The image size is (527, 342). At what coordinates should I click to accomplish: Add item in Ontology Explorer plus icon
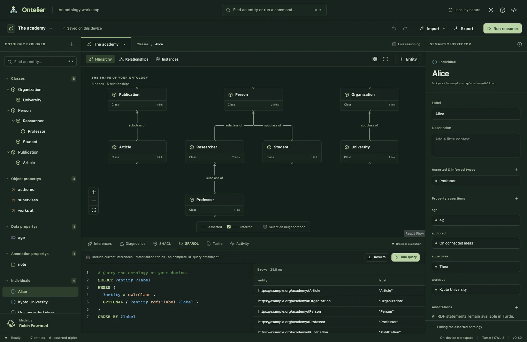click(x=71, y=44)
